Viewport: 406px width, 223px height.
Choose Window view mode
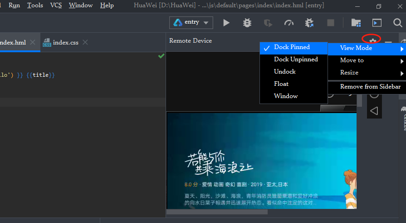(293, 96)
